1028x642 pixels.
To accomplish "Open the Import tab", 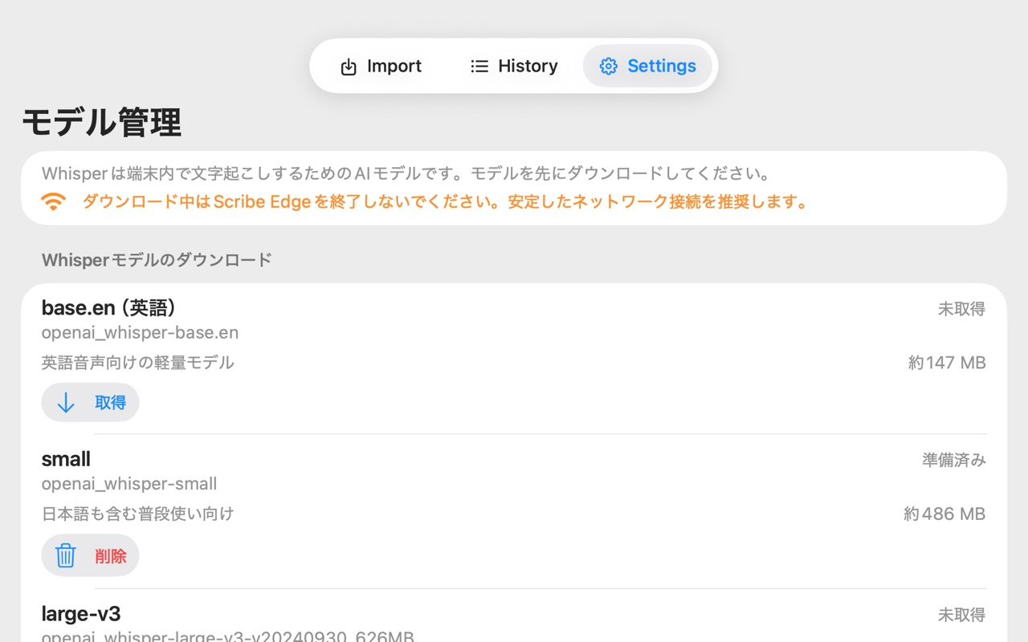I will pyautogui.click(x=381, y=66).
